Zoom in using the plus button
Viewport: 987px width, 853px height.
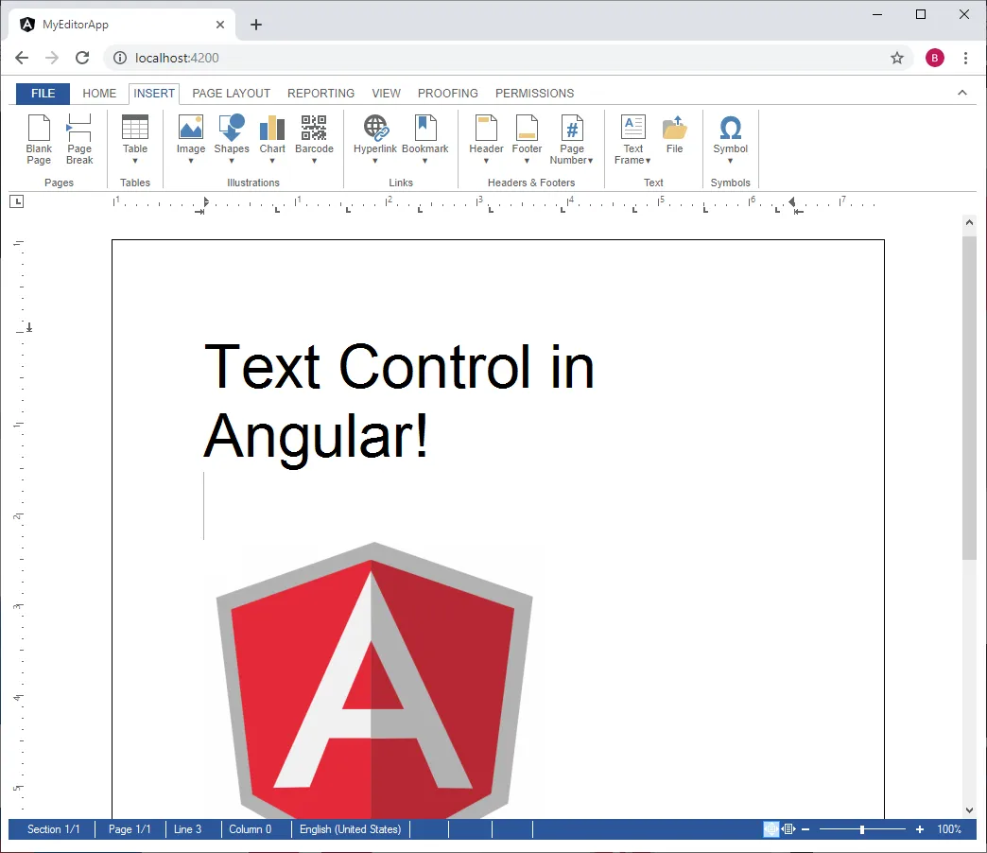(x=919, y=829)
